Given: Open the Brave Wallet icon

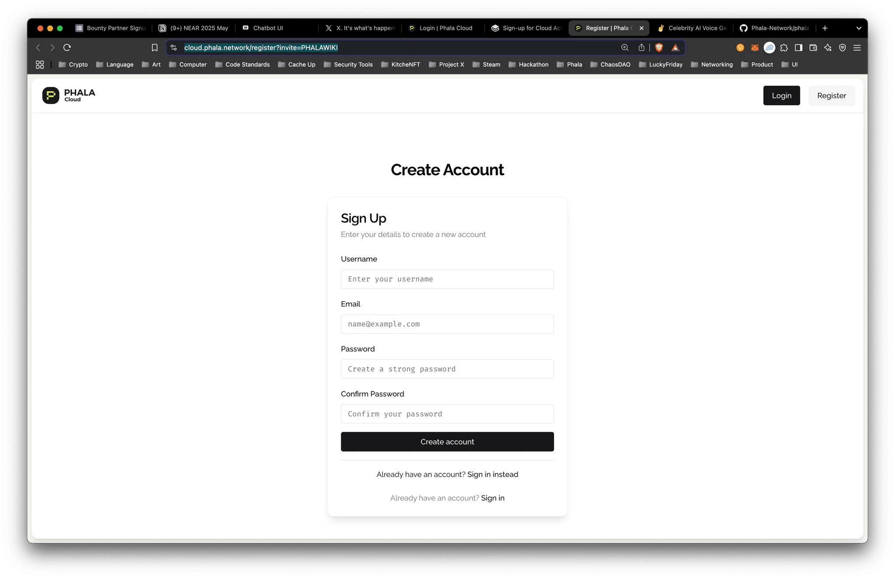Looking at the screenshot, I should pyautogui.click(x=813, y=48).
